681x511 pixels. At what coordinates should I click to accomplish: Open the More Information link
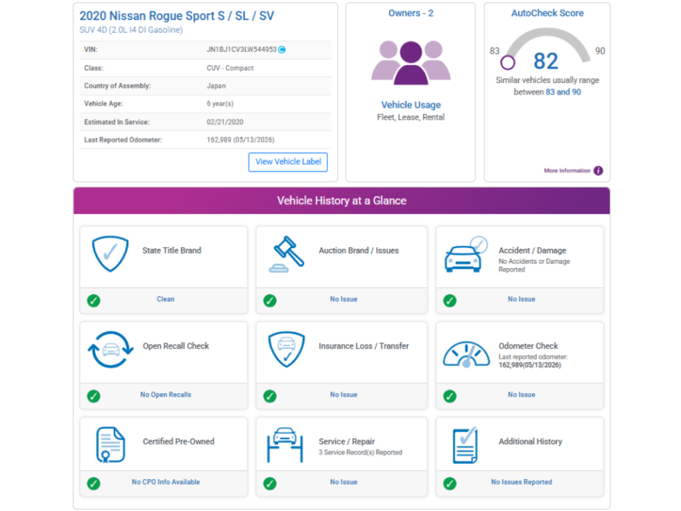click(567, 171)
